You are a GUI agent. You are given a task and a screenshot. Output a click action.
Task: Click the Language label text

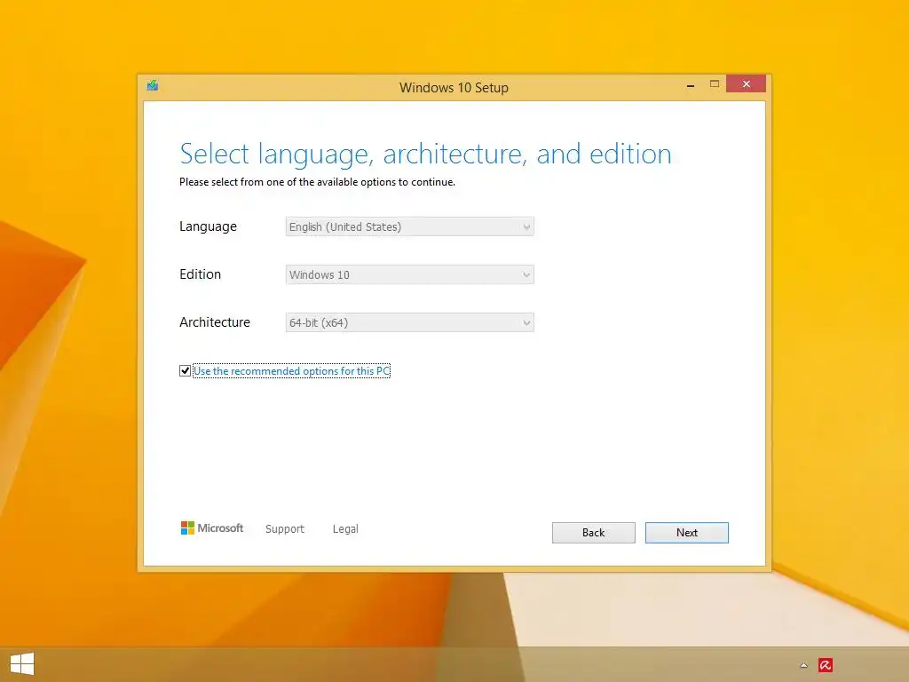coord(208,226)
